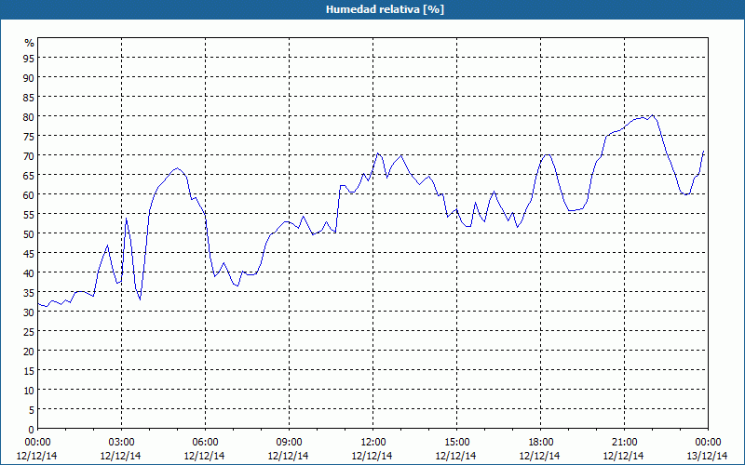The image size is (745, 465).
Task: Click the 85 y-axis label
Action: [x=29, y=97]
